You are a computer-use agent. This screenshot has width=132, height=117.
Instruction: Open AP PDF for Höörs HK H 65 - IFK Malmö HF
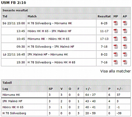tap(125, 31)
